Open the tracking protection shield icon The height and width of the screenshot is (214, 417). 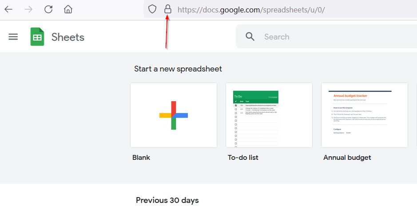point(152,9)
